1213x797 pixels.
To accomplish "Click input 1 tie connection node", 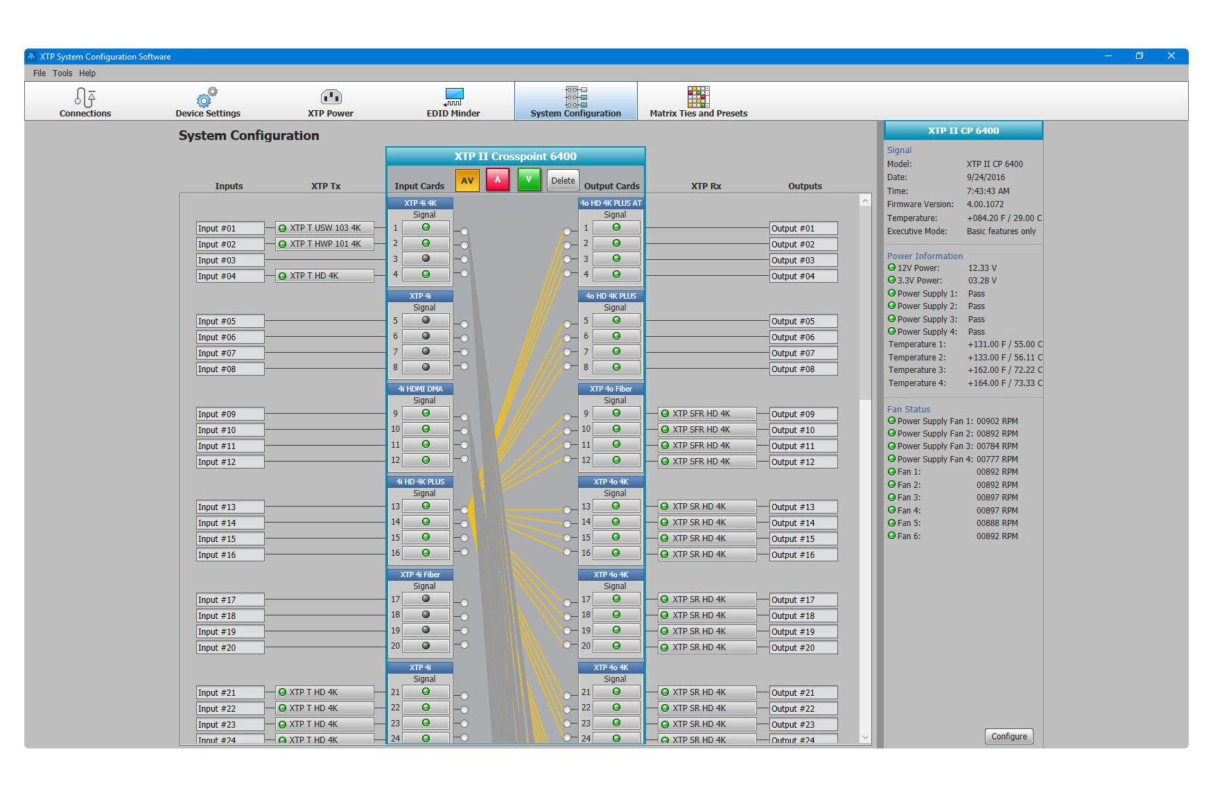I will click(x=464, y=231).
